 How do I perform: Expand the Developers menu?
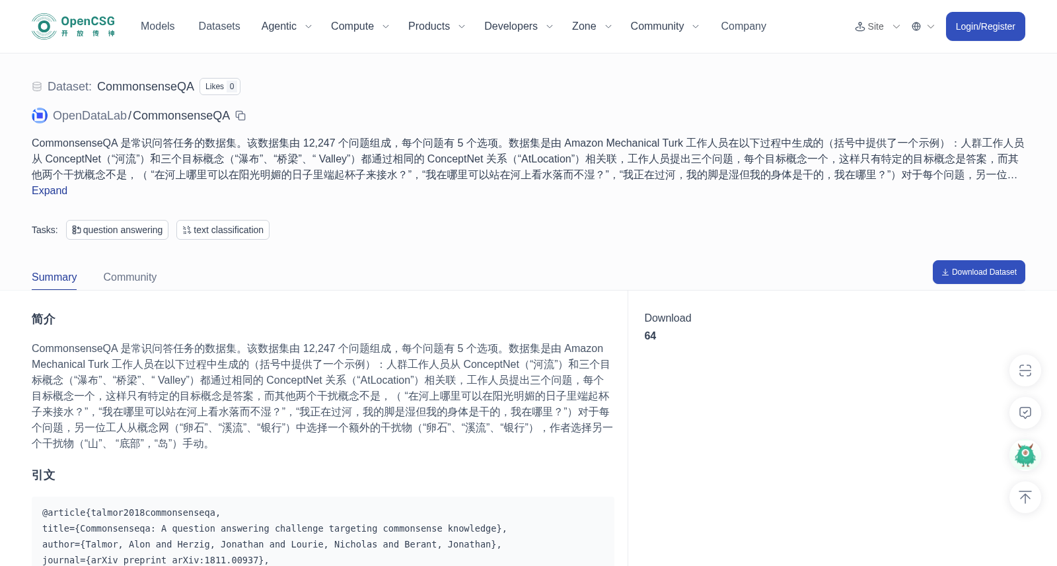click(519, 26)
